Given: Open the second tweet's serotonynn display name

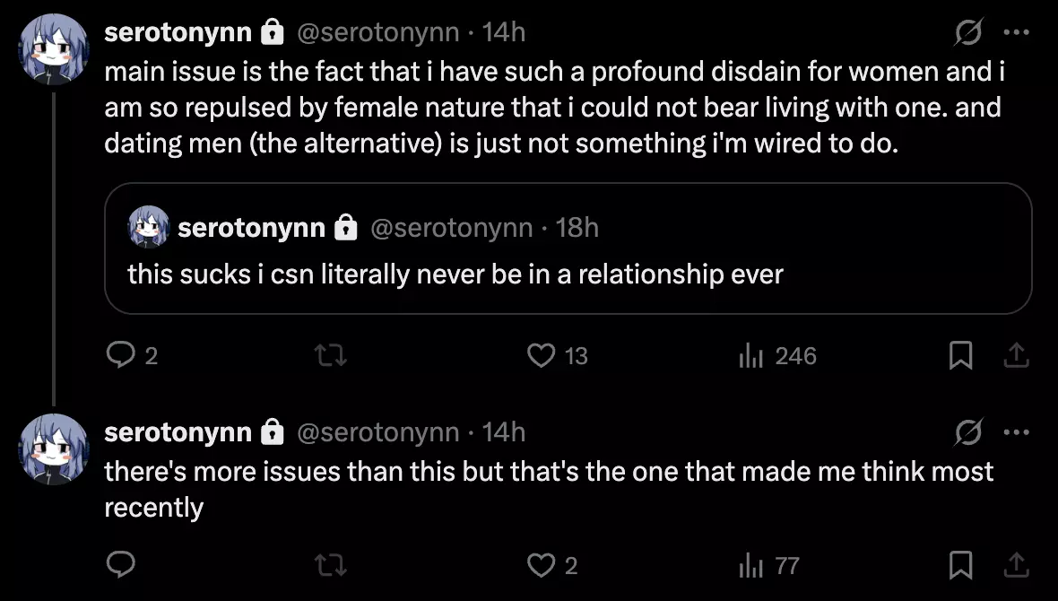Looking at the screenshot, I should (178, 432).
